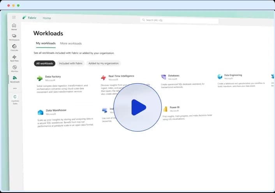The height and width of the screenshot is (193, 275).
Task: Click the Workloads page heading
Action: (x=48, y=33)
